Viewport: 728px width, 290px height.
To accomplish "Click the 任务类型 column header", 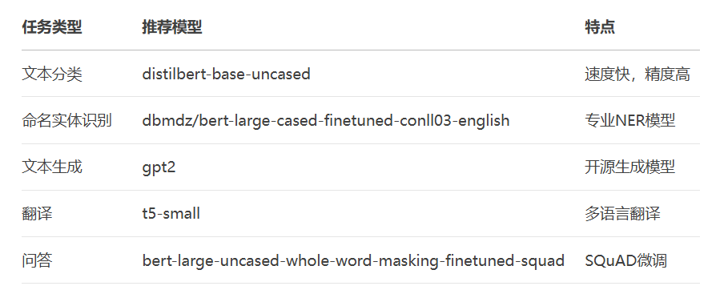I will pos(52,27).
